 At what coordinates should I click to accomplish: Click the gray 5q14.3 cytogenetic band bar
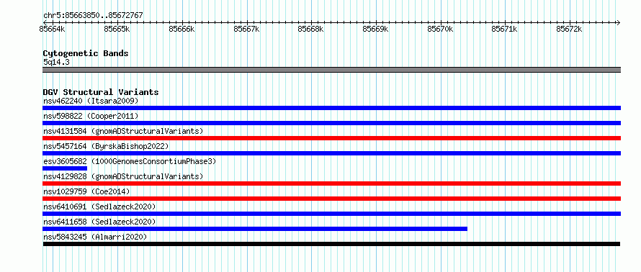pyautogui.click(x=331, y=70)
